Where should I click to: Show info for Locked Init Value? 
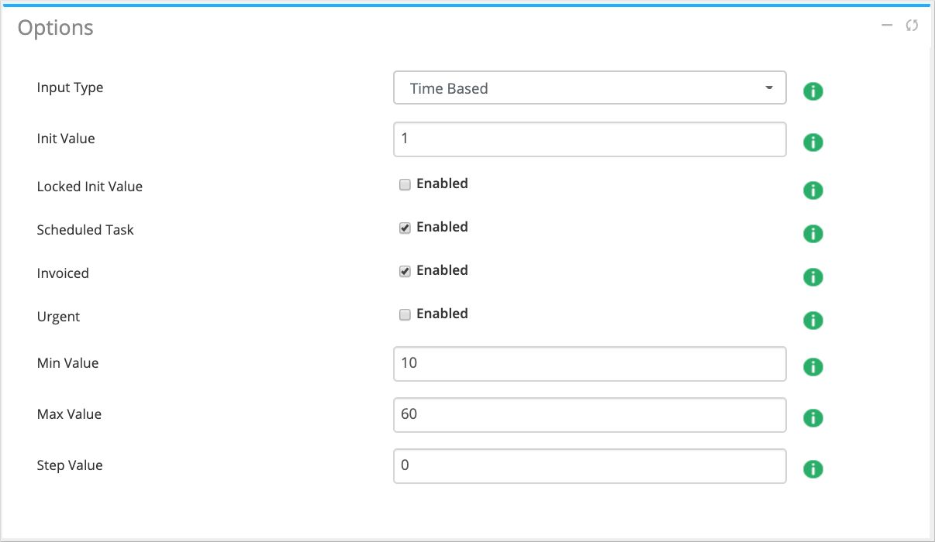(x=813, y=190)
